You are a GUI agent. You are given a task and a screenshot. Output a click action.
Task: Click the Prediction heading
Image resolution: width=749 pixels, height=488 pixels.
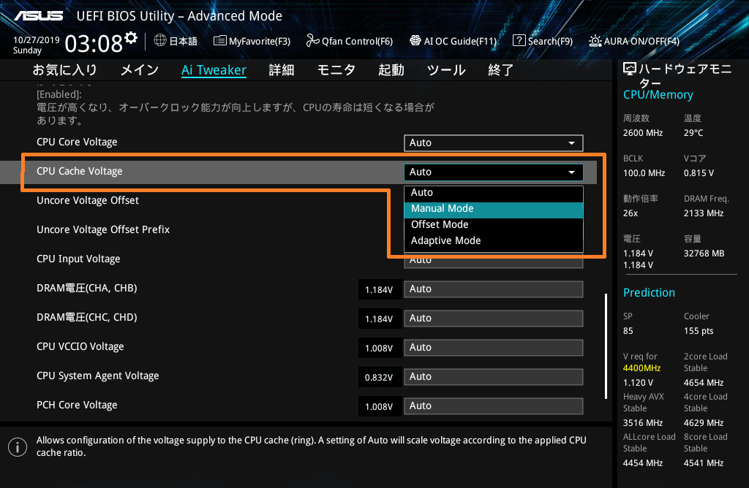click(650, 292)
